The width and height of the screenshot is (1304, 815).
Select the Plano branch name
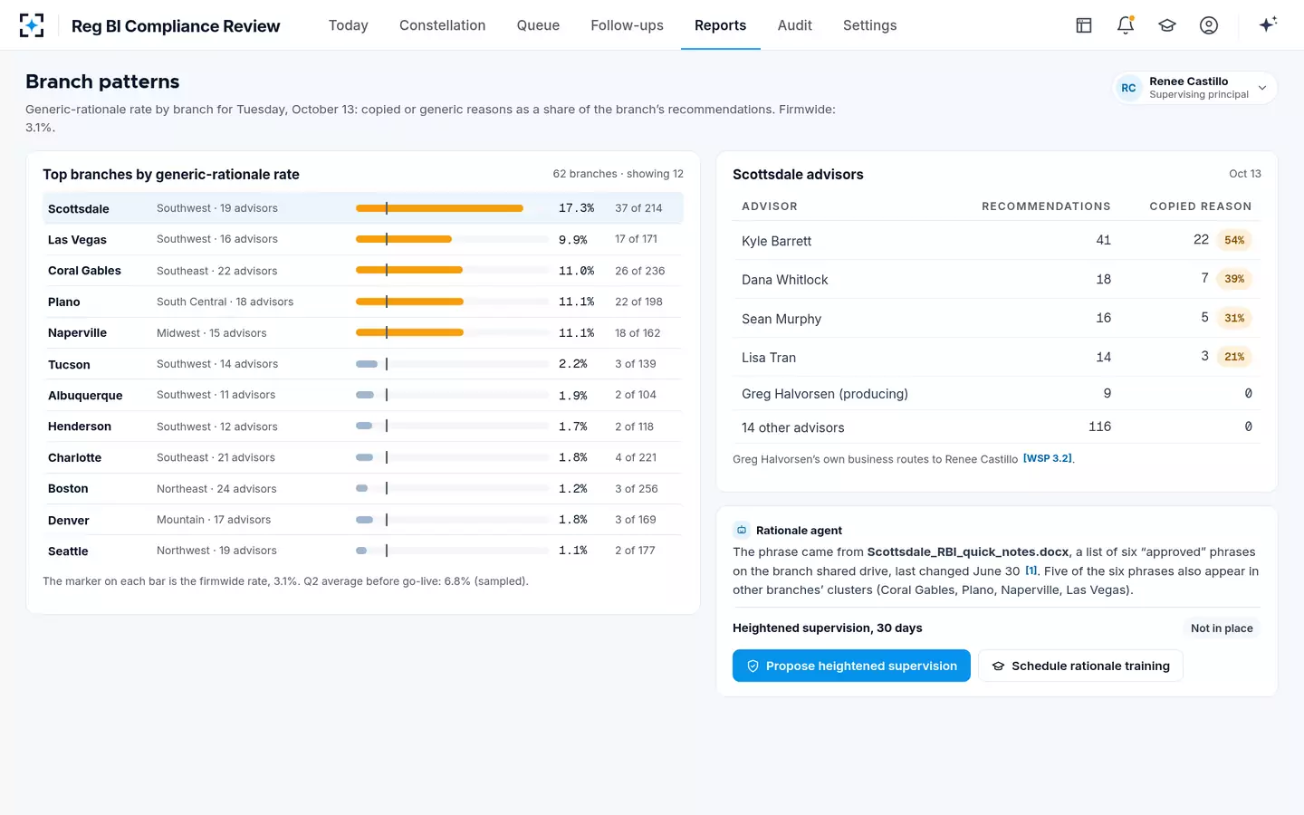click(x=64, y=302)
